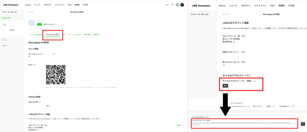This screenshot has width=307, height=132.
Task: Click the provider search input field
Action: click(12, 25)
